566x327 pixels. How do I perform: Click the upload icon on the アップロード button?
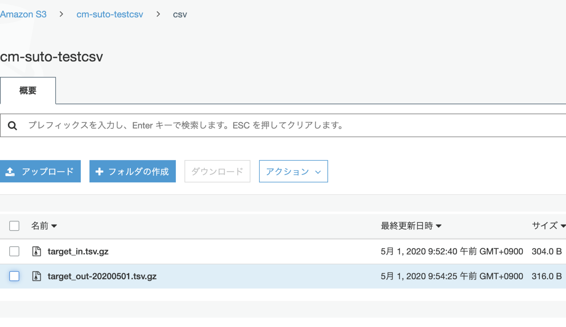point(10,171)
